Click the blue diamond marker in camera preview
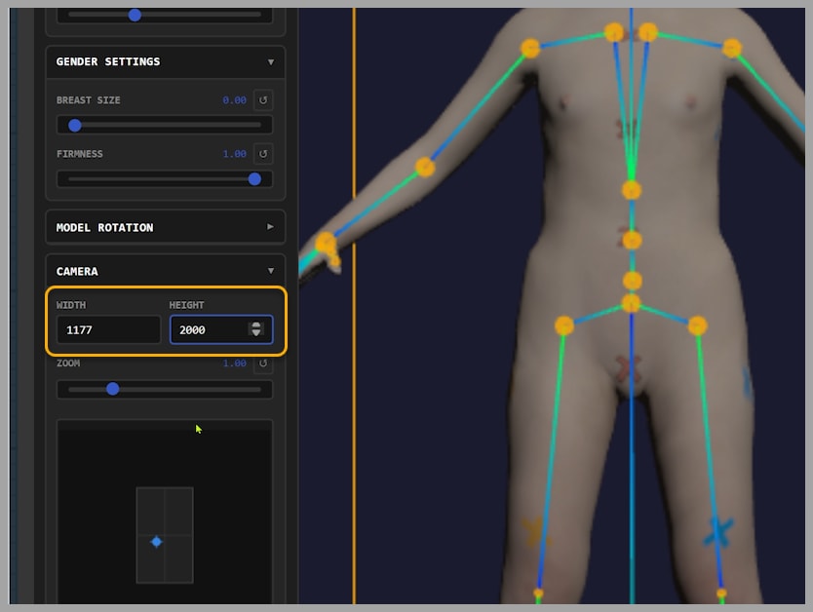The width and height of the screenshot is (813, 612). pos(156,542)
